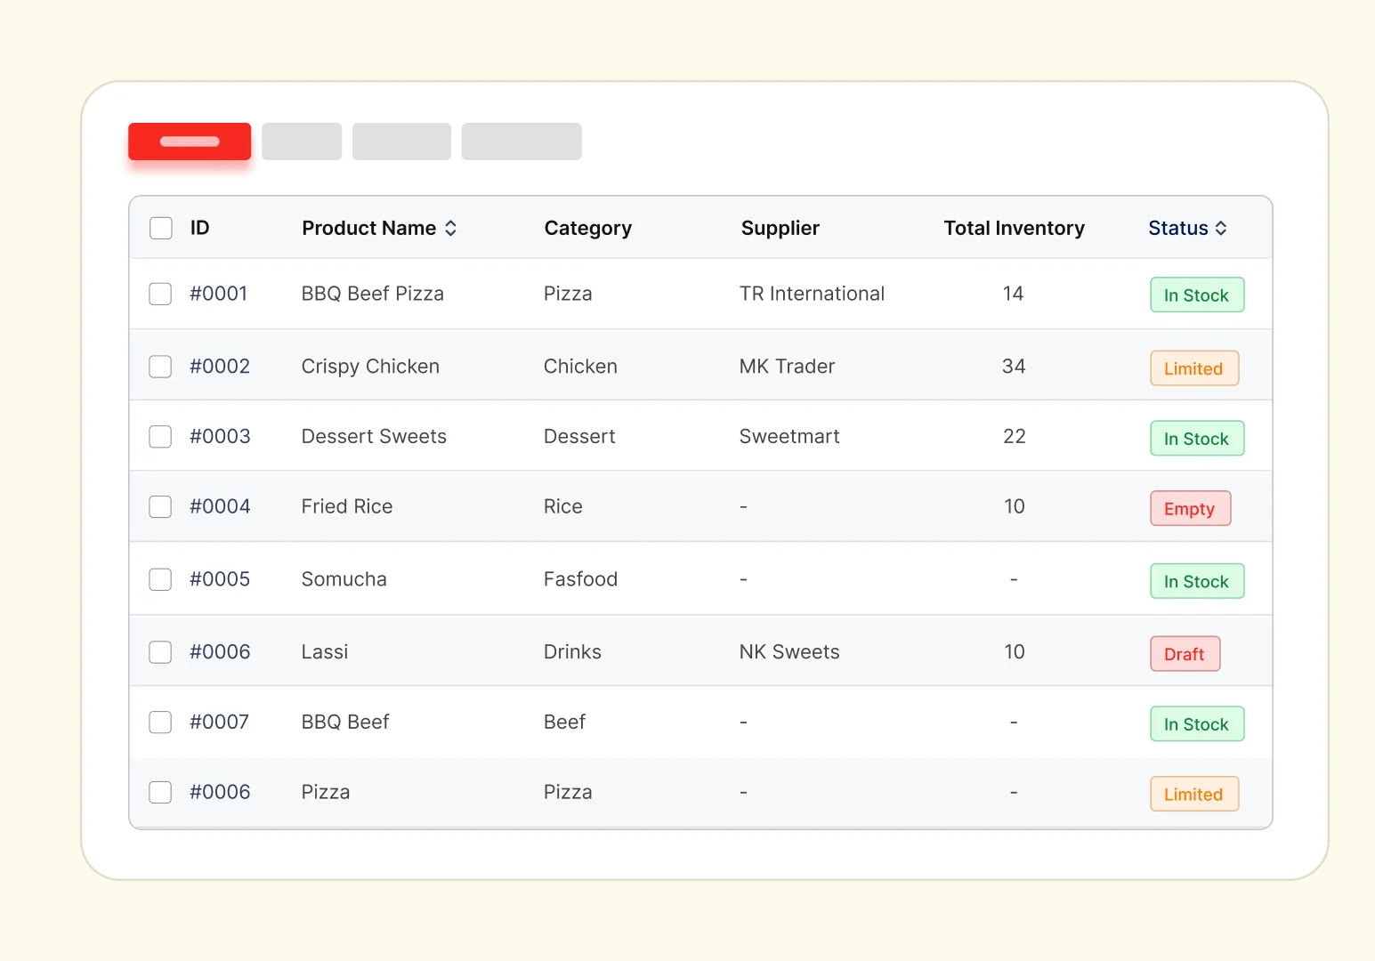Select the checkbox for Crispy Chicken

click(x=160, y=367)
